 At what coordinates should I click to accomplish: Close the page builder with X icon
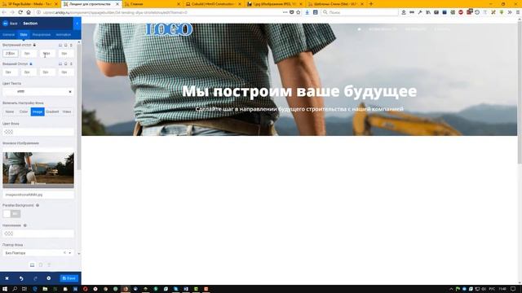pyautogui.click(x=7, y=278)
